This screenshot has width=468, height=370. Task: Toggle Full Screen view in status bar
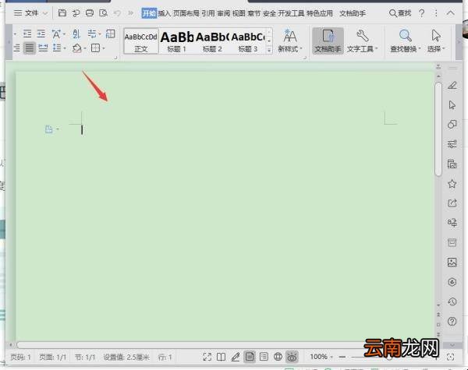pos(207,357)
